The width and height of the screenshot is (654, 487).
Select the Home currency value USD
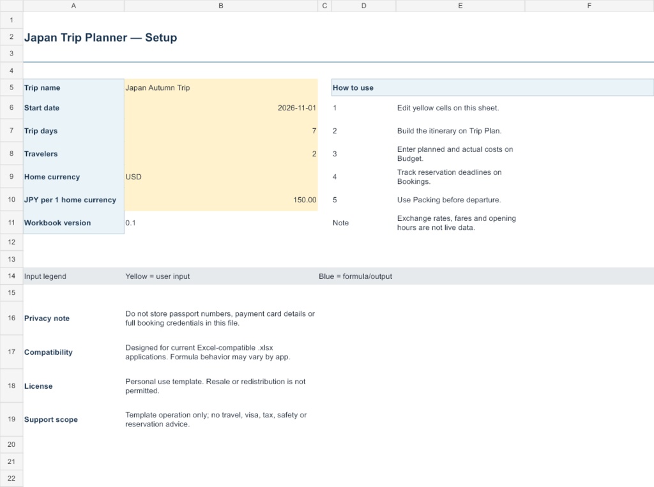(x=220, y=176)
